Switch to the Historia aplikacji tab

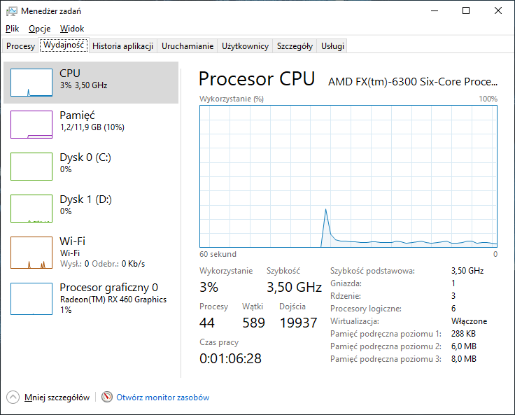pos(122,46)
